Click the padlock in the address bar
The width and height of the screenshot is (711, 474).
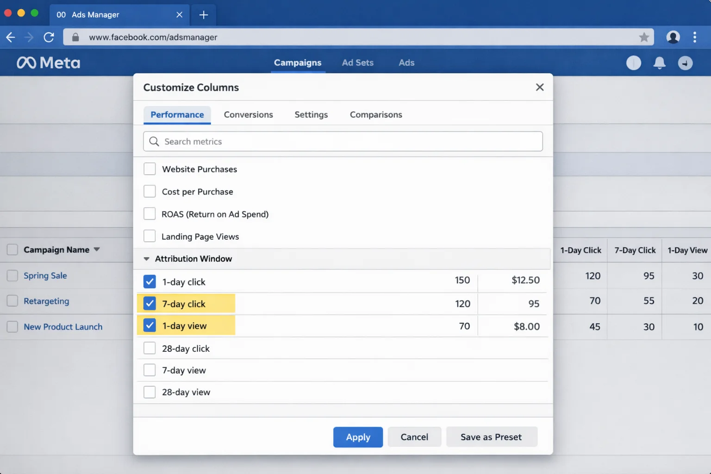(75, 37)
